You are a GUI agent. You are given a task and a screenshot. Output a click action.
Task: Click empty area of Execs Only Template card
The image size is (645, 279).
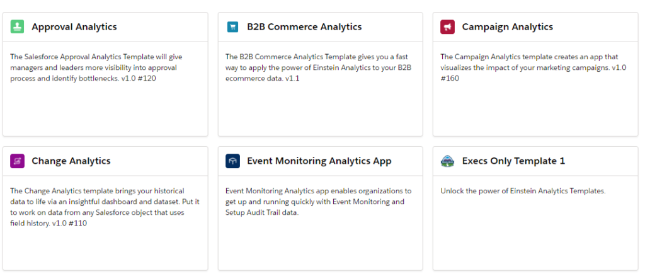[535, 234]
